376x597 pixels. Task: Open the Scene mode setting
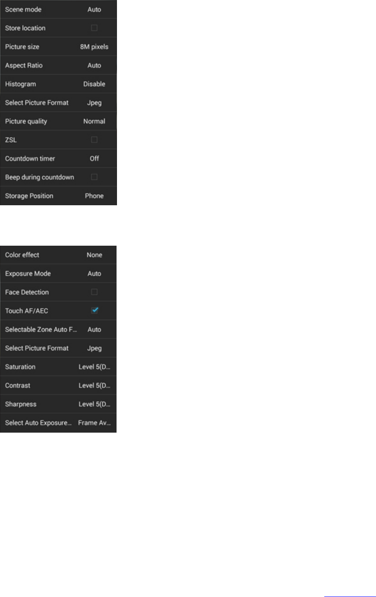click(58, 9)
